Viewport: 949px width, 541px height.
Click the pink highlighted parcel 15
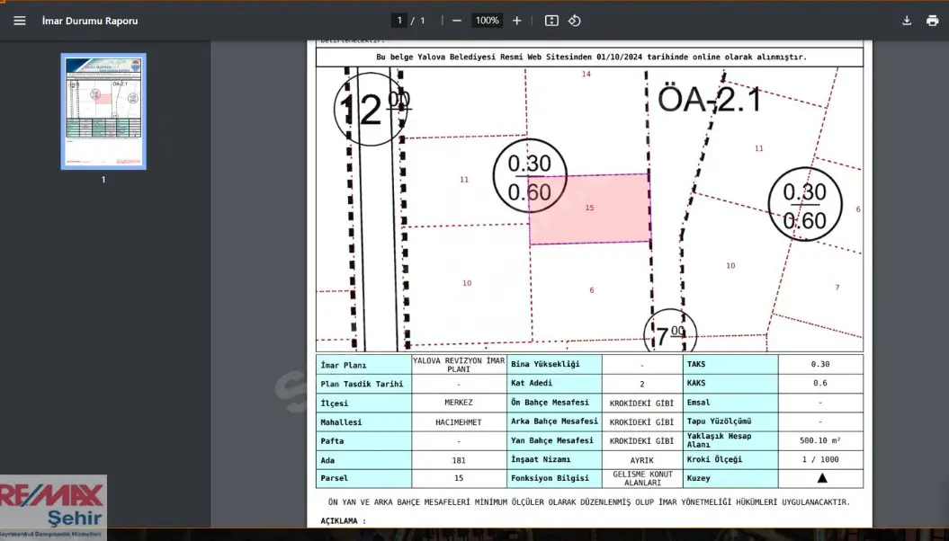(590, 209)
